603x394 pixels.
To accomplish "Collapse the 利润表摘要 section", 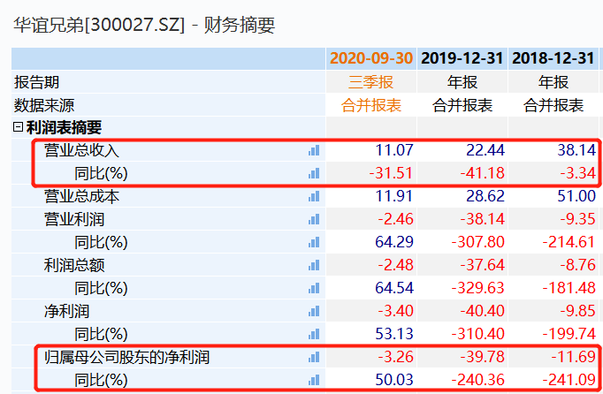I will click(18, 127).
